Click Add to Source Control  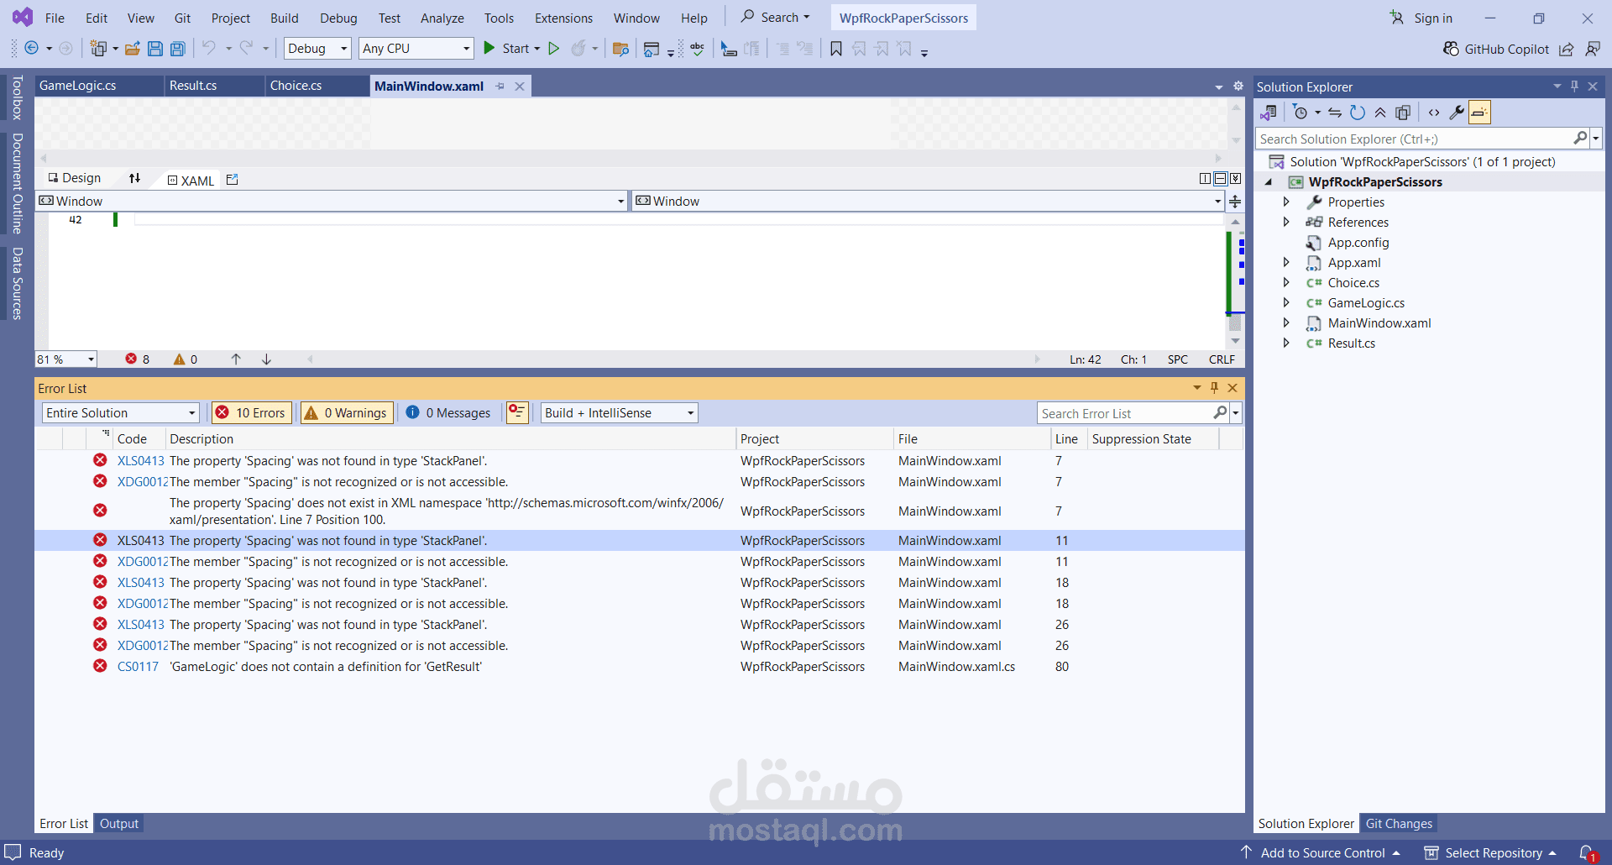1321,853
